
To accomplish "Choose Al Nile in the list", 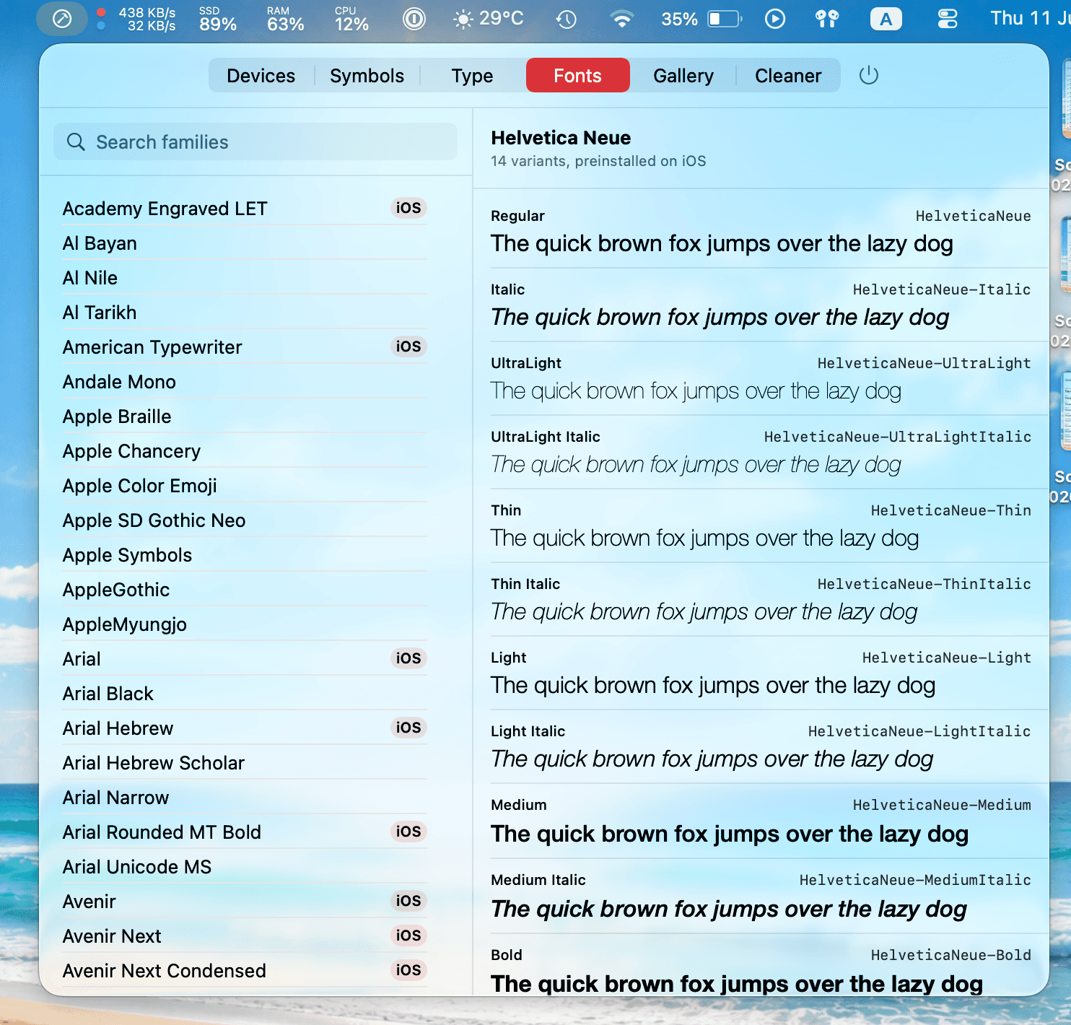I will click(245, 278).
